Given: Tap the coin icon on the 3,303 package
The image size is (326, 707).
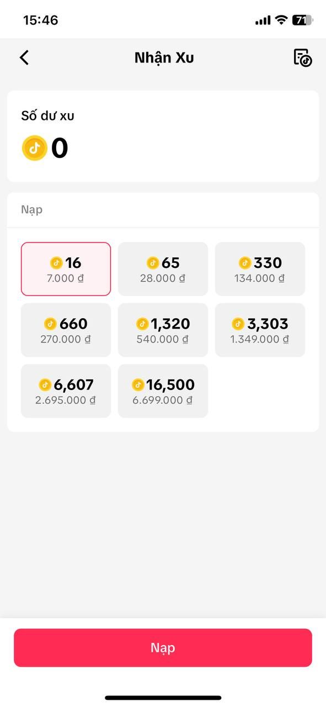Looking at the screenshot, I should click(x=237, y=324).
